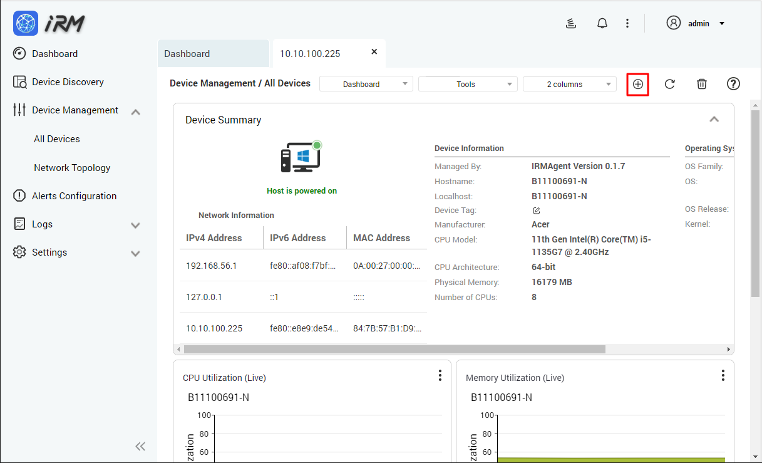Viewport: 762px width, 463px height.
Task: Click the three-dot menu in the top bar
Action: pos(627,23)
